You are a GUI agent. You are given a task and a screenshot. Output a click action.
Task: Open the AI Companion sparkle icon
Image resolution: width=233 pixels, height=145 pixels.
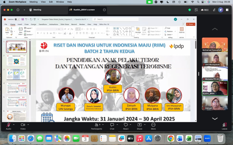[x=221, y=10]
